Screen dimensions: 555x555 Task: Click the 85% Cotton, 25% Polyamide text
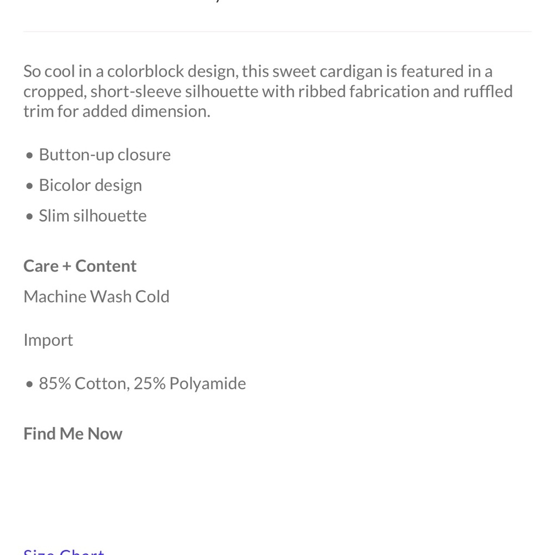[142, 384]
